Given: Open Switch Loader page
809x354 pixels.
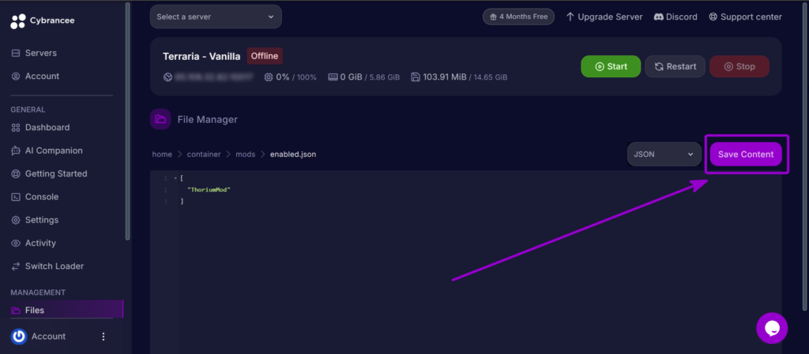Looking at the screenshot, I should 55,266.
